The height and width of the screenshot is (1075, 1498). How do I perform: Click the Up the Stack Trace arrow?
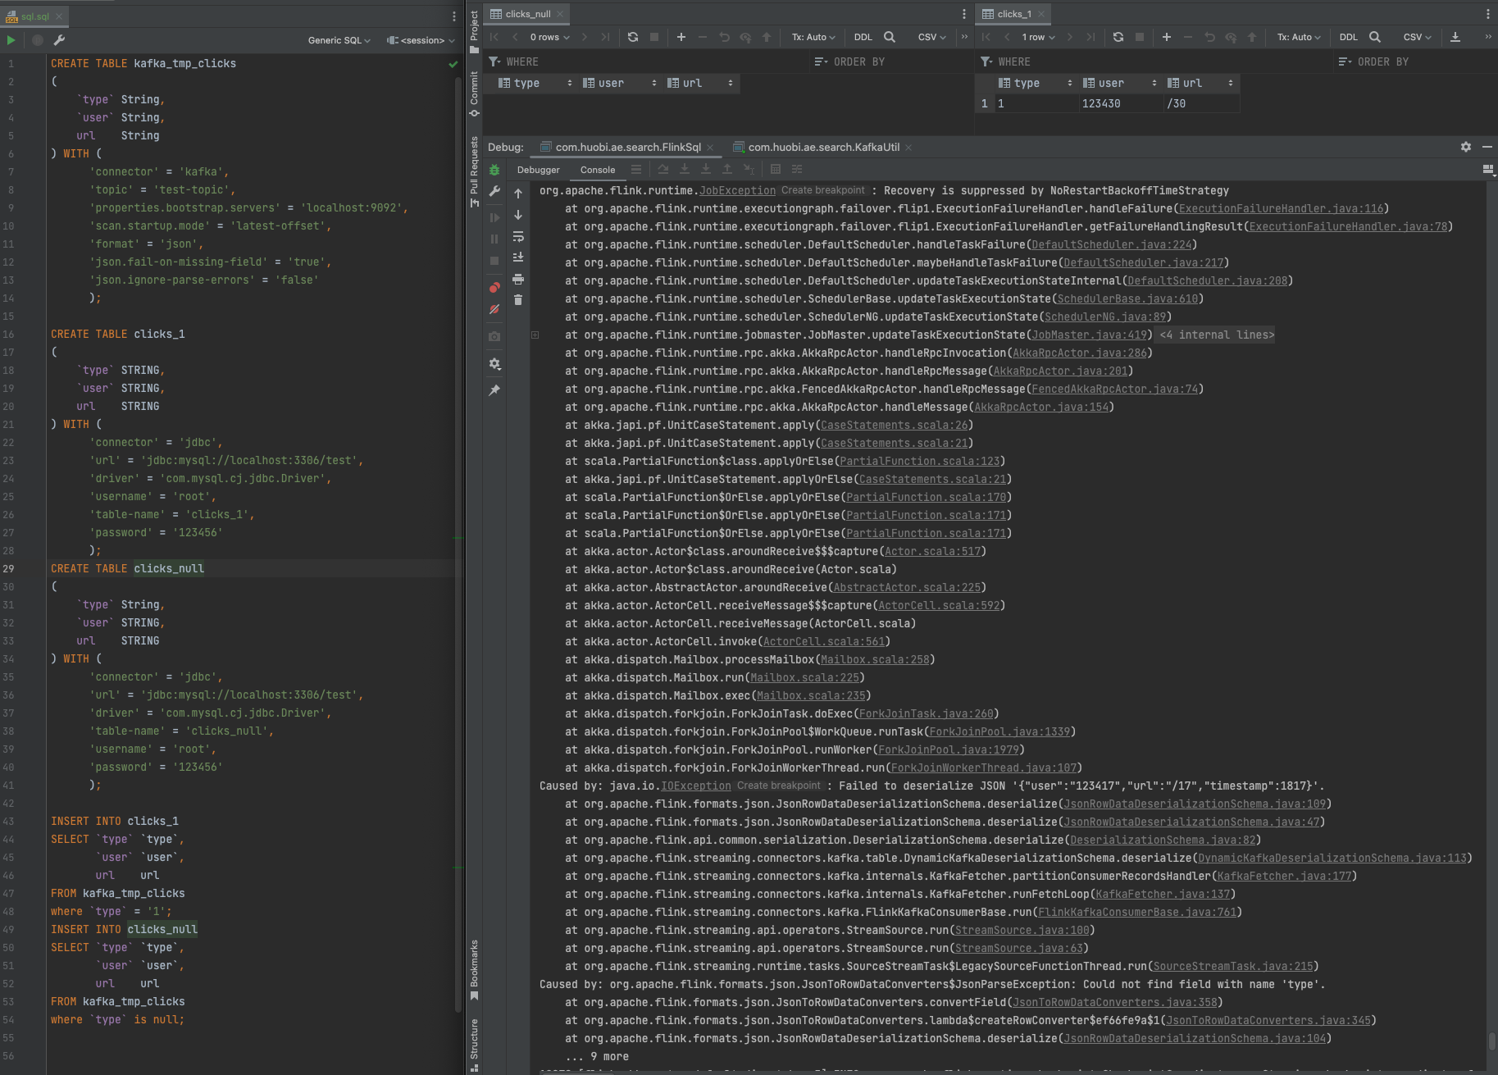click(518, 194)
